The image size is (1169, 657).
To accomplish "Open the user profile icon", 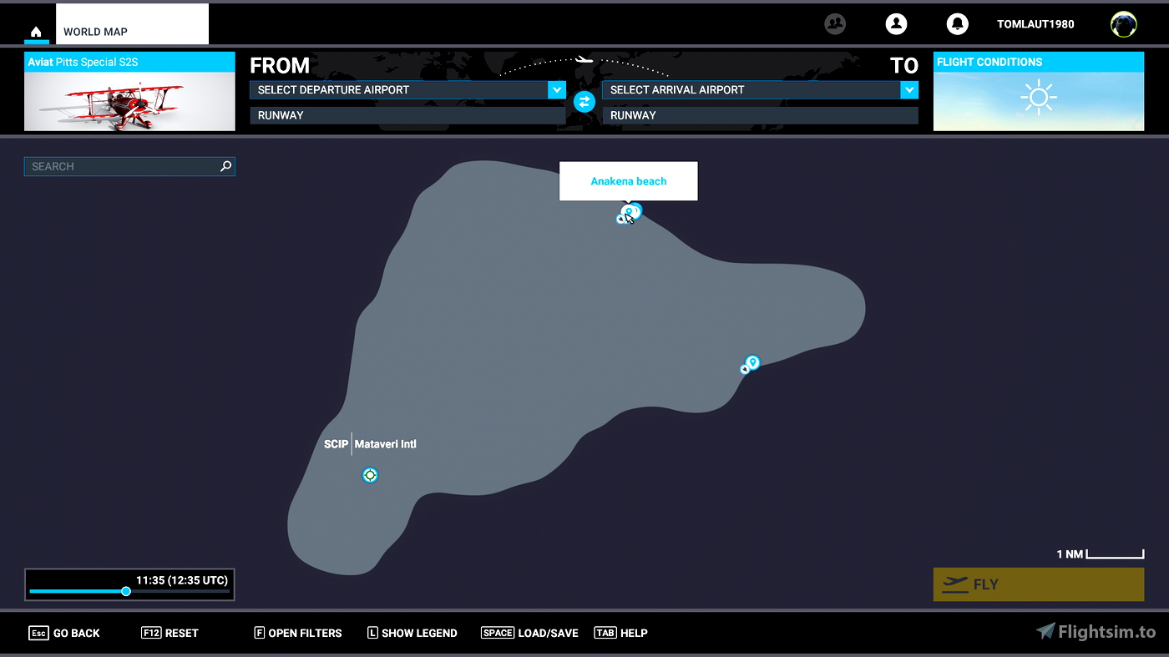I will tap(896, 24).
